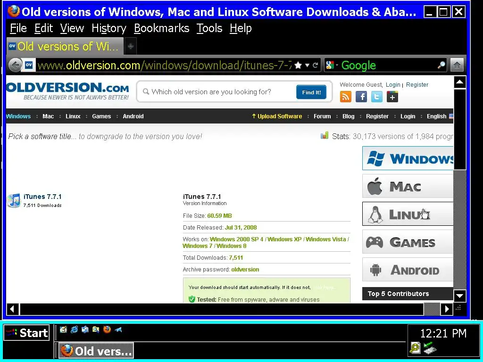Click the large Windows category banner
The width and height of the screenshot is (483, 362).
click(x=408, y=158)
